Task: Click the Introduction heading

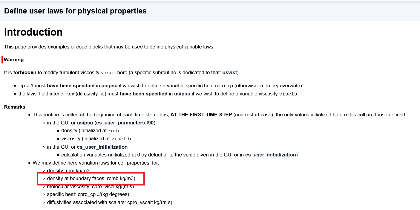Action: [x=33, y=32]
